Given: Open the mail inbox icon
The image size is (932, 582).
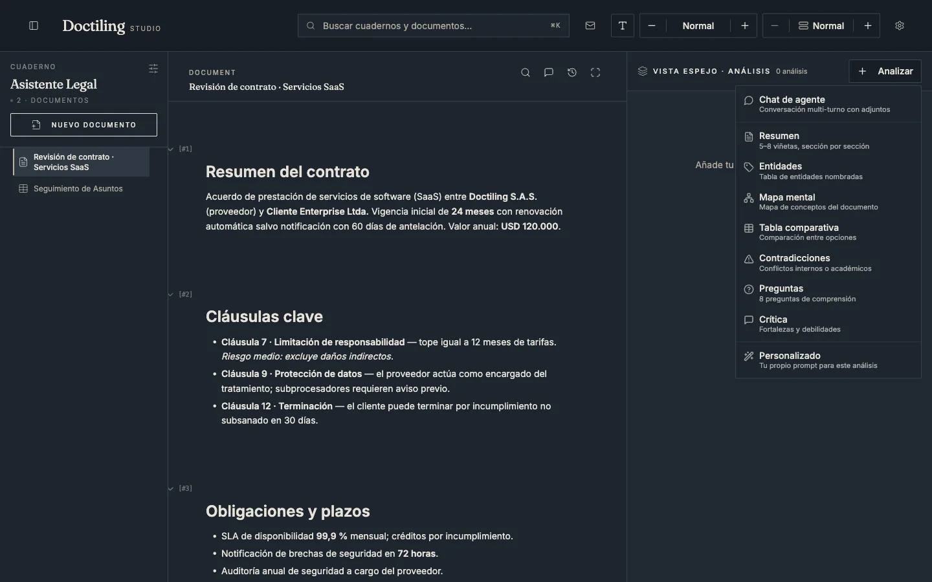Looking at the screenshot, I should tap(590, 26).
